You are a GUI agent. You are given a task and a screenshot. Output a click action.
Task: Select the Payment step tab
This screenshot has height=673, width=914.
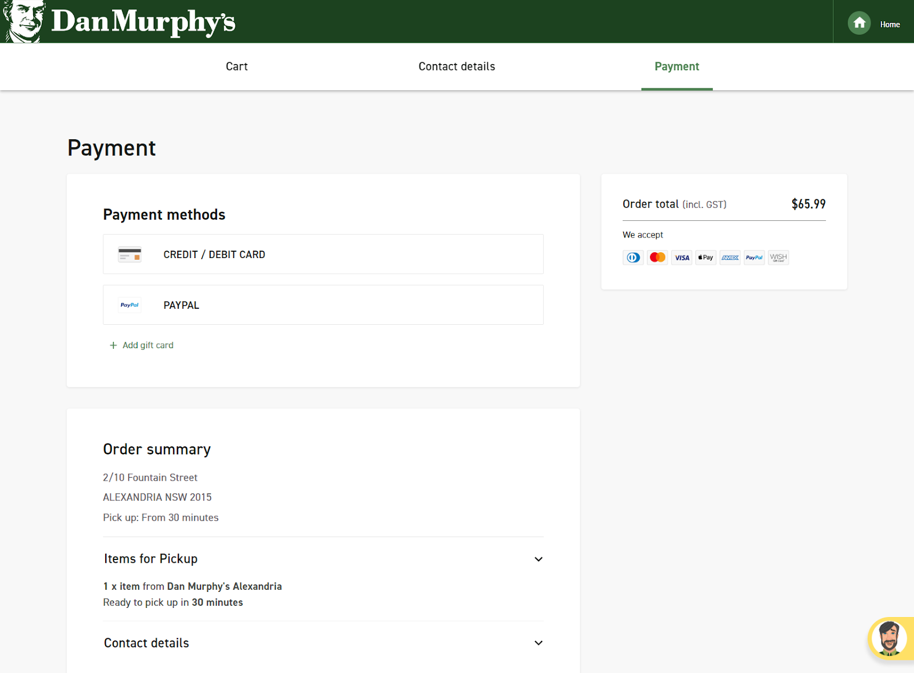(x=676, y=67)
